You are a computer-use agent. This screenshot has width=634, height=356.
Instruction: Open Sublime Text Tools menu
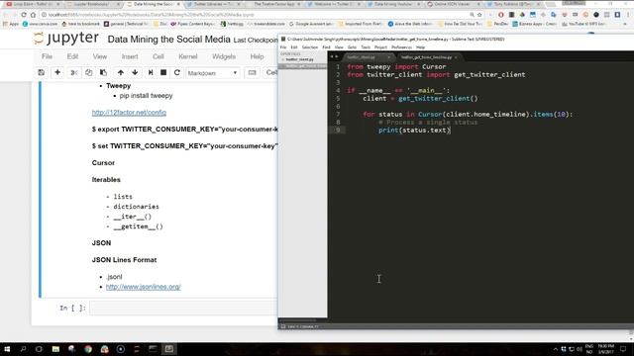coord(366,47)
